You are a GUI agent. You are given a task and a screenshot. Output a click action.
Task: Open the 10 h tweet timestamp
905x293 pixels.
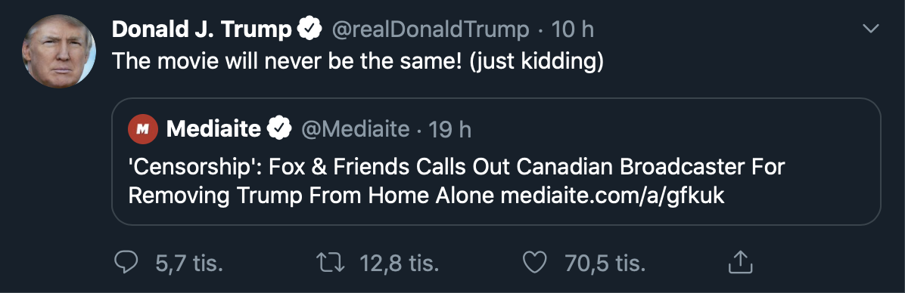point(572,29)
